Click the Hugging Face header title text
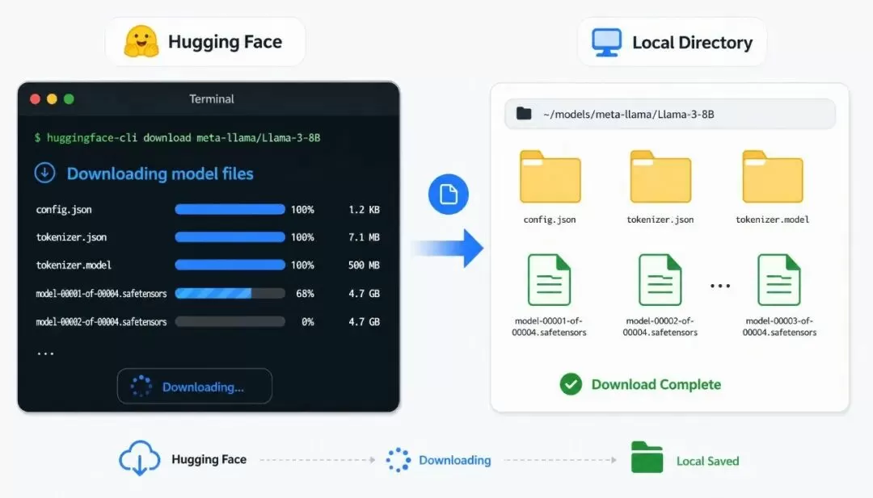This screenshot has height=498, width=873. click(x=225, y=42)
